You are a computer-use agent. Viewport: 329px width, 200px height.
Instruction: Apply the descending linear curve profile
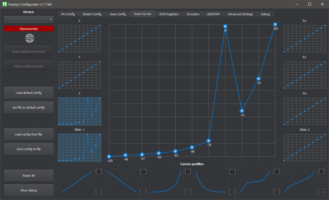pos(122,182)
